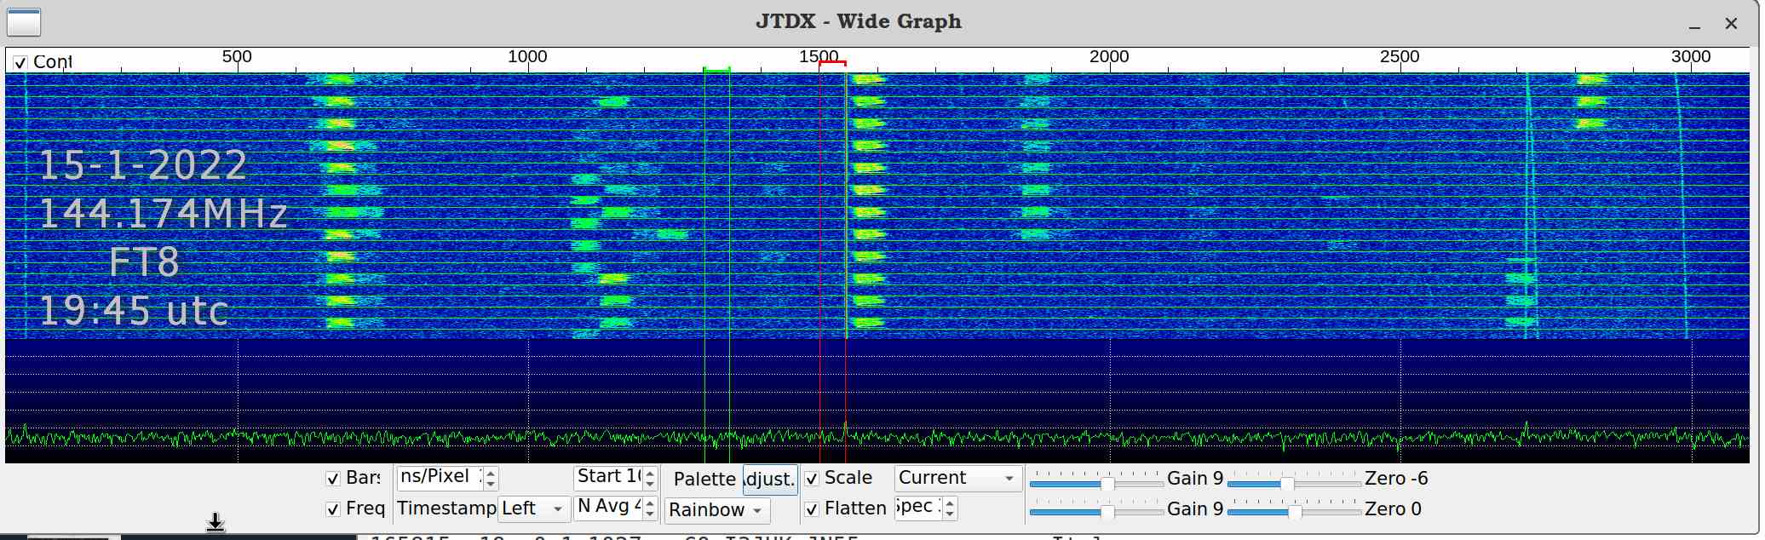Open the window menu icon in title bar

tap(24, 22)
